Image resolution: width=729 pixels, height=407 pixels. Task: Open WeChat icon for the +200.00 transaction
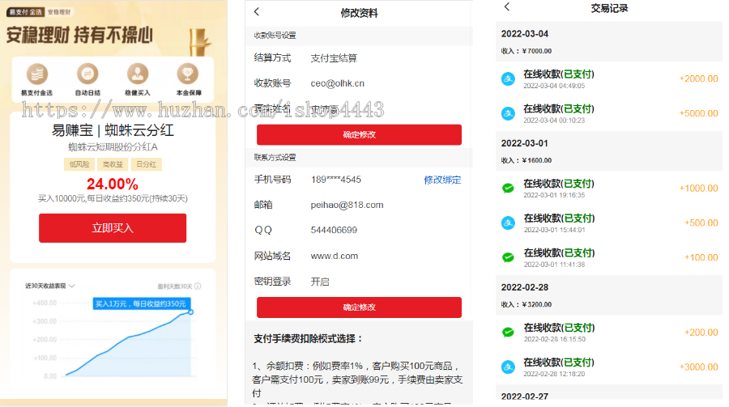tap(508, 333)
